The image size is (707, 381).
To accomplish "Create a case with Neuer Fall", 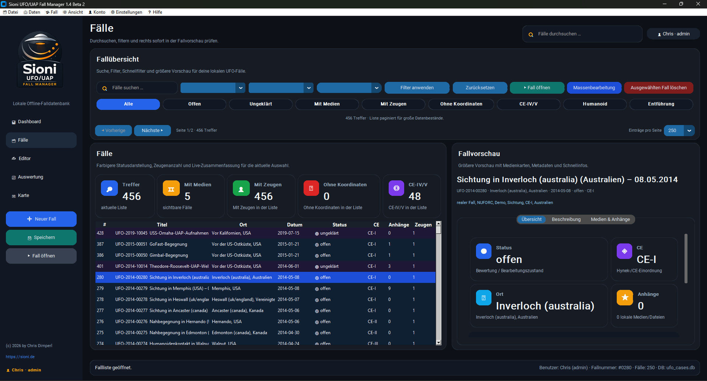I will click(x=41, y=219).
